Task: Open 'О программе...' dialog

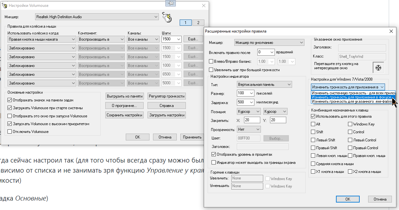Action: (125, 106)
